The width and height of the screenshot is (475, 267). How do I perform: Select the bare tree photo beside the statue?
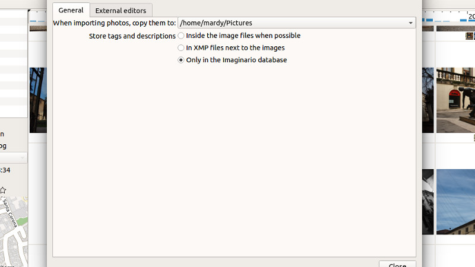point(428,100)
